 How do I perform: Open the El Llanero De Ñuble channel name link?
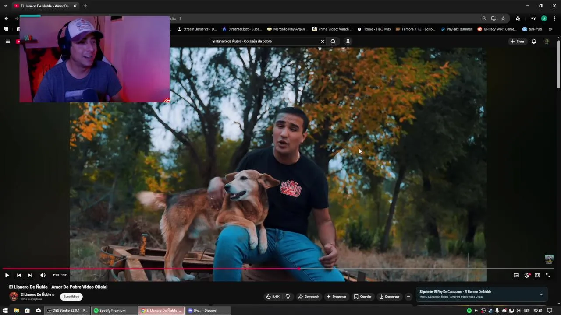pyautogui.click(x=36, y=294)
